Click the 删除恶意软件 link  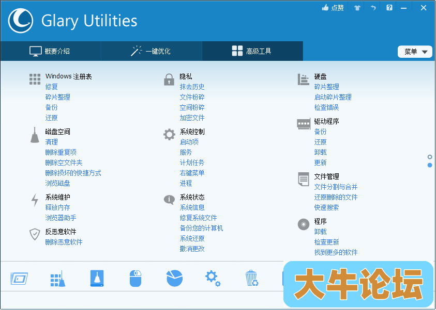(64, 242)
